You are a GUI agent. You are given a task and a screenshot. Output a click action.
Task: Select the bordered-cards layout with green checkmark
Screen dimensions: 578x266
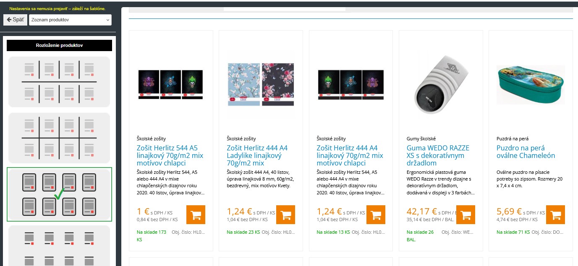pyautogui.click(x=59, y=194)
